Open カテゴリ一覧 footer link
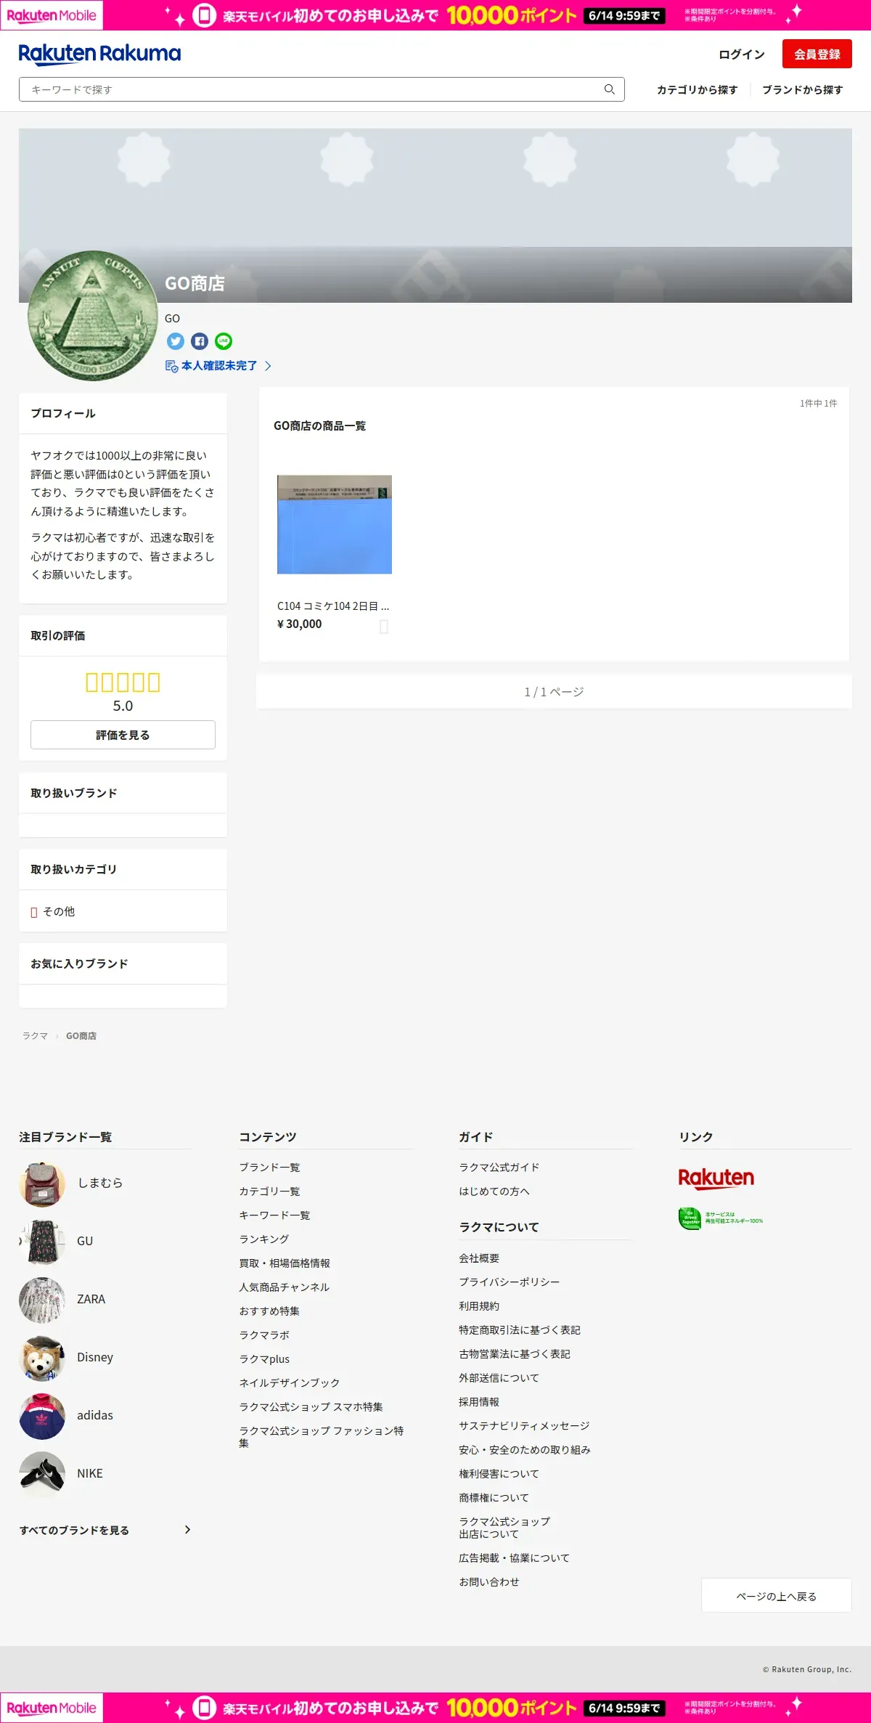The height and width of the screenshot is (1723, 871). coord(269,1191)
